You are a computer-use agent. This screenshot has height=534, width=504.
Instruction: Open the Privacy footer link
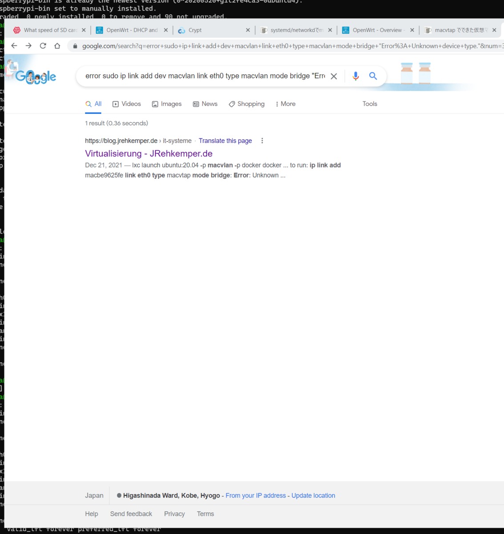(174, 514)
